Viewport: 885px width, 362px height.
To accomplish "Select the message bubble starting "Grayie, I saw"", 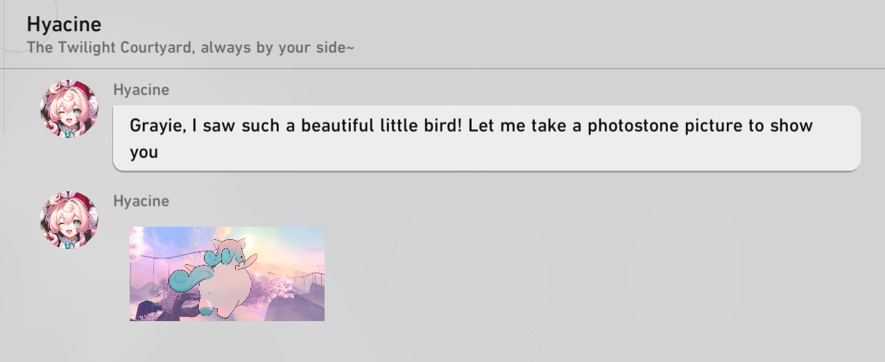I will 486,138.
